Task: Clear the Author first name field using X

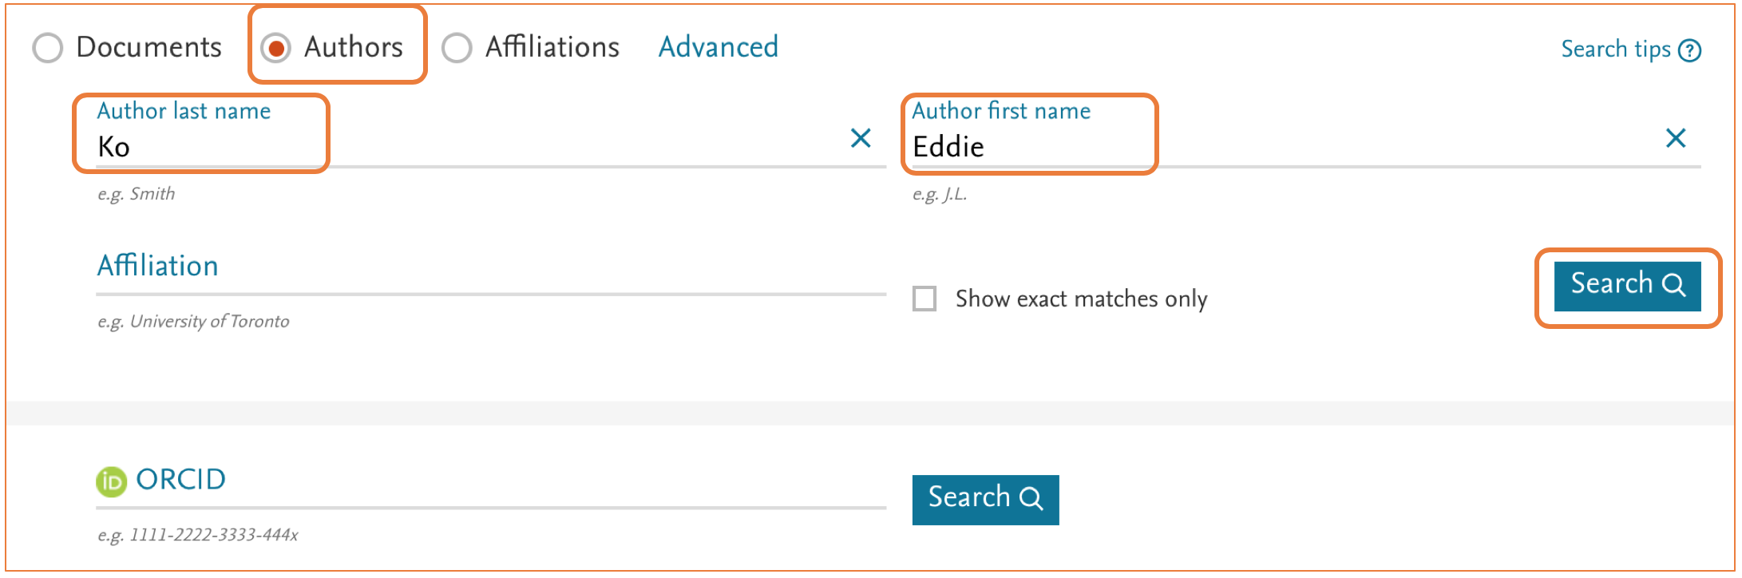Action: pos(1676,138)
